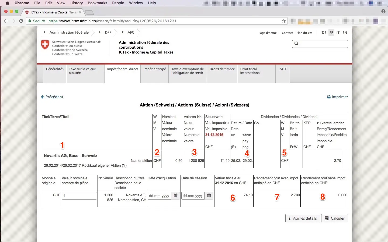Click the Précédent back link
This screenshot has width=388, height=242.
tap(52, 97)
